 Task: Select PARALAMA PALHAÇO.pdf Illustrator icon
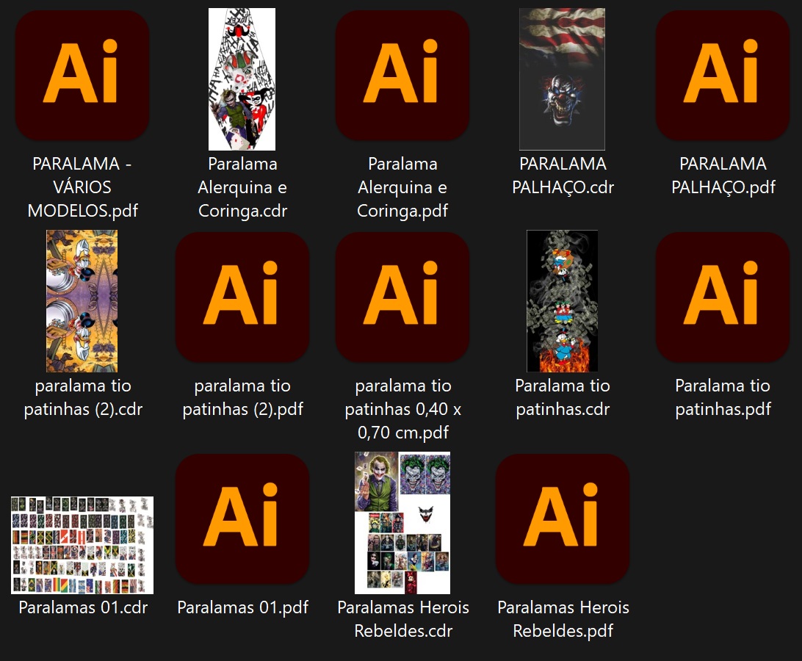coord(723,76)
